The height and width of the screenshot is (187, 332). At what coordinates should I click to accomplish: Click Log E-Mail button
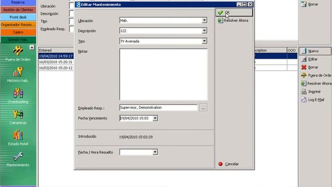click(313, 100)
